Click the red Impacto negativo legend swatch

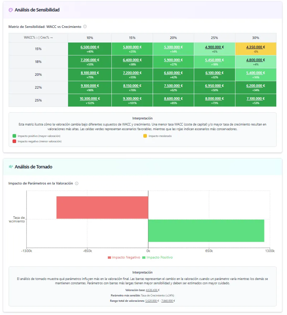pos(14,141)
